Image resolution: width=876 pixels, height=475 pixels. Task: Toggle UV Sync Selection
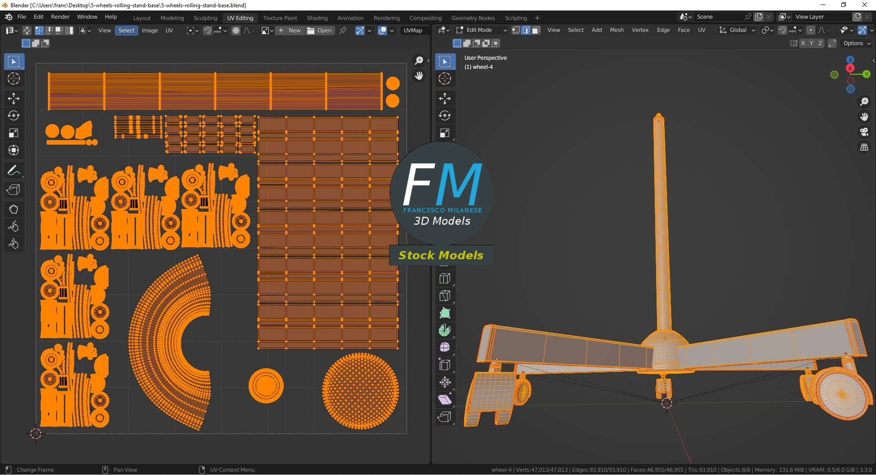[27, 31]
